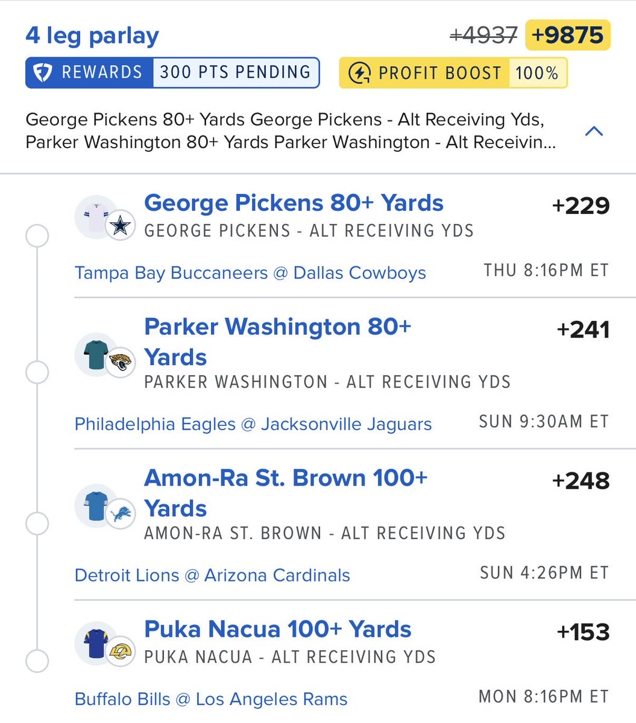Tap the profit boost lightning icon
Image resolution: width=636 pixels, height=723 pixels.
click(x=360, y=73)
